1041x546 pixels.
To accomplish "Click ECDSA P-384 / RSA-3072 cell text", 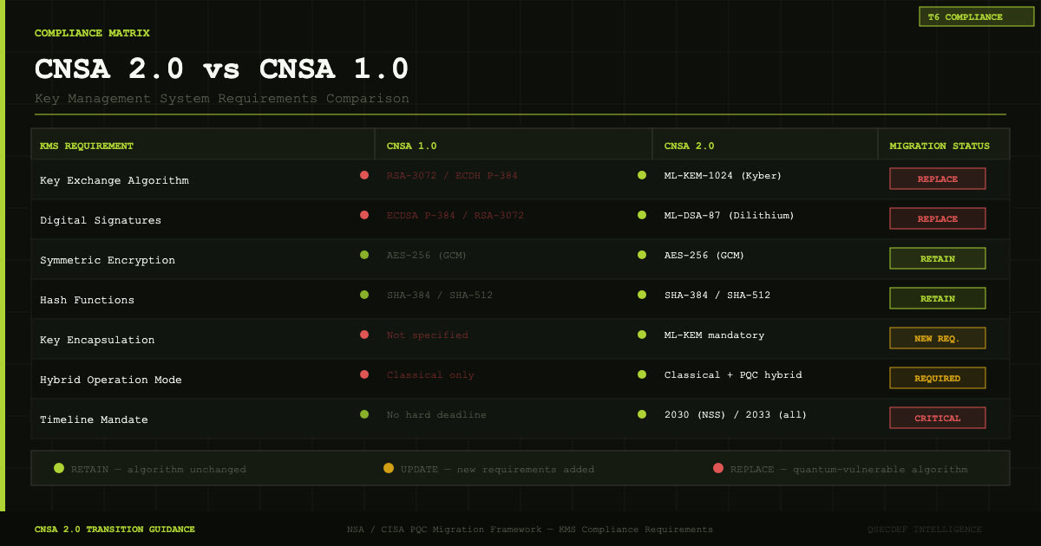I will click(x=455, y=215).
